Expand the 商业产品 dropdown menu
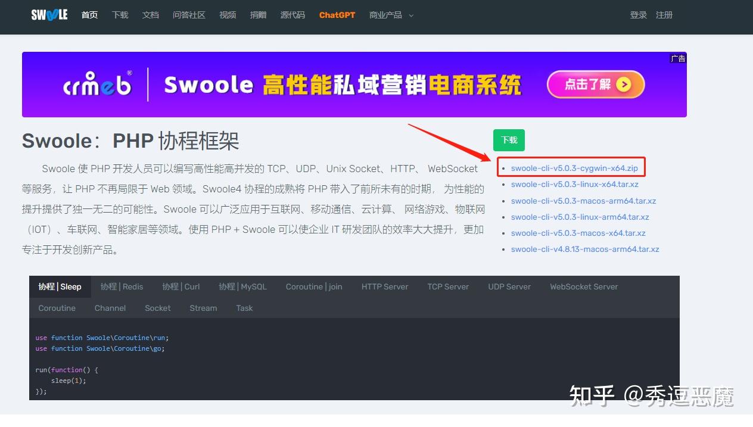This screenshot has width=753, height=427. (391, 15)
